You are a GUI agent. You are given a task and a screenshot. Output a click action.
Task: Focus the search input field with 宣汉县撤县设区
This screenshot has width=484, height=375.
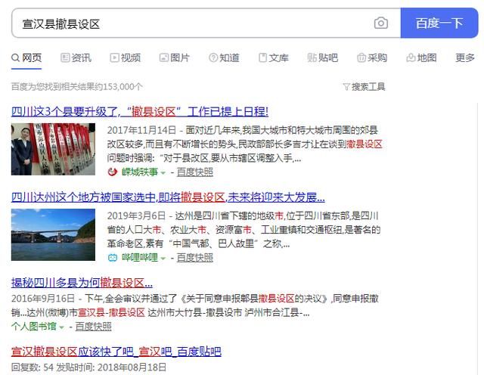point(206,23)
